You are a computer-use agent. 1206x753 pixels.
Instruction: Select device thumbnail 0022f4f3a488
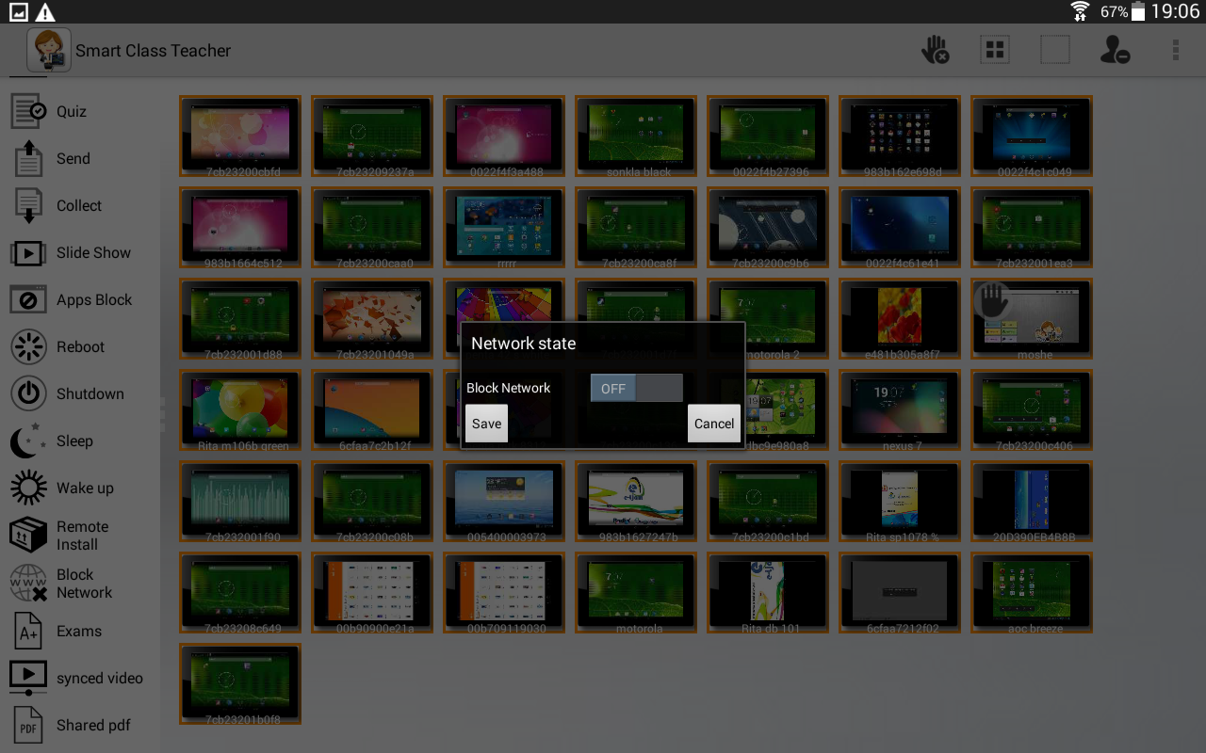click(504, 136)
